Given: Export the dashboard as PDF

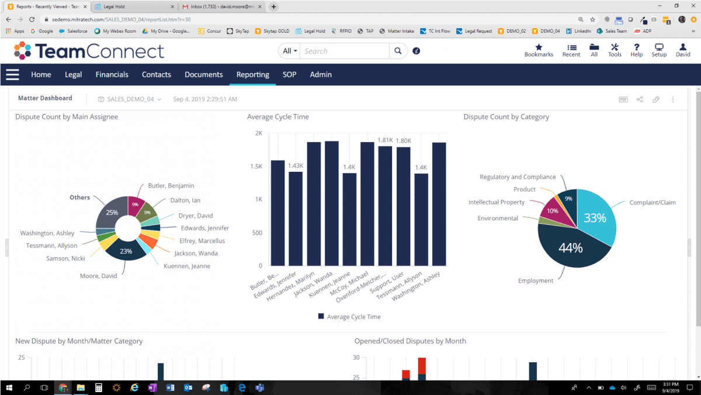Looking at the screenshot, I should click(623, 99).
